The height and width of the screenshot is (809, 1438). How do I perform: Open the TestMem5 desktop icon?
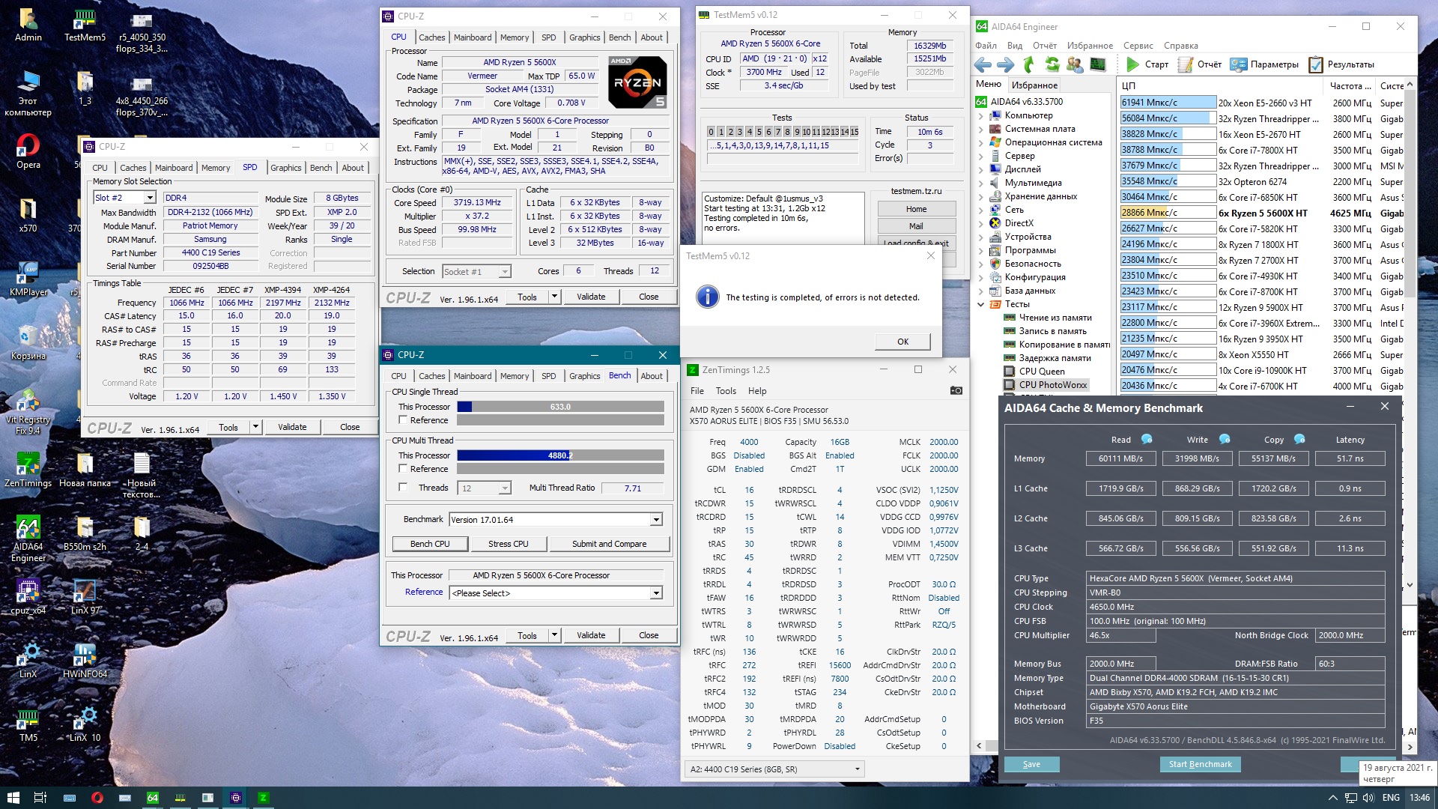point(85,24)
